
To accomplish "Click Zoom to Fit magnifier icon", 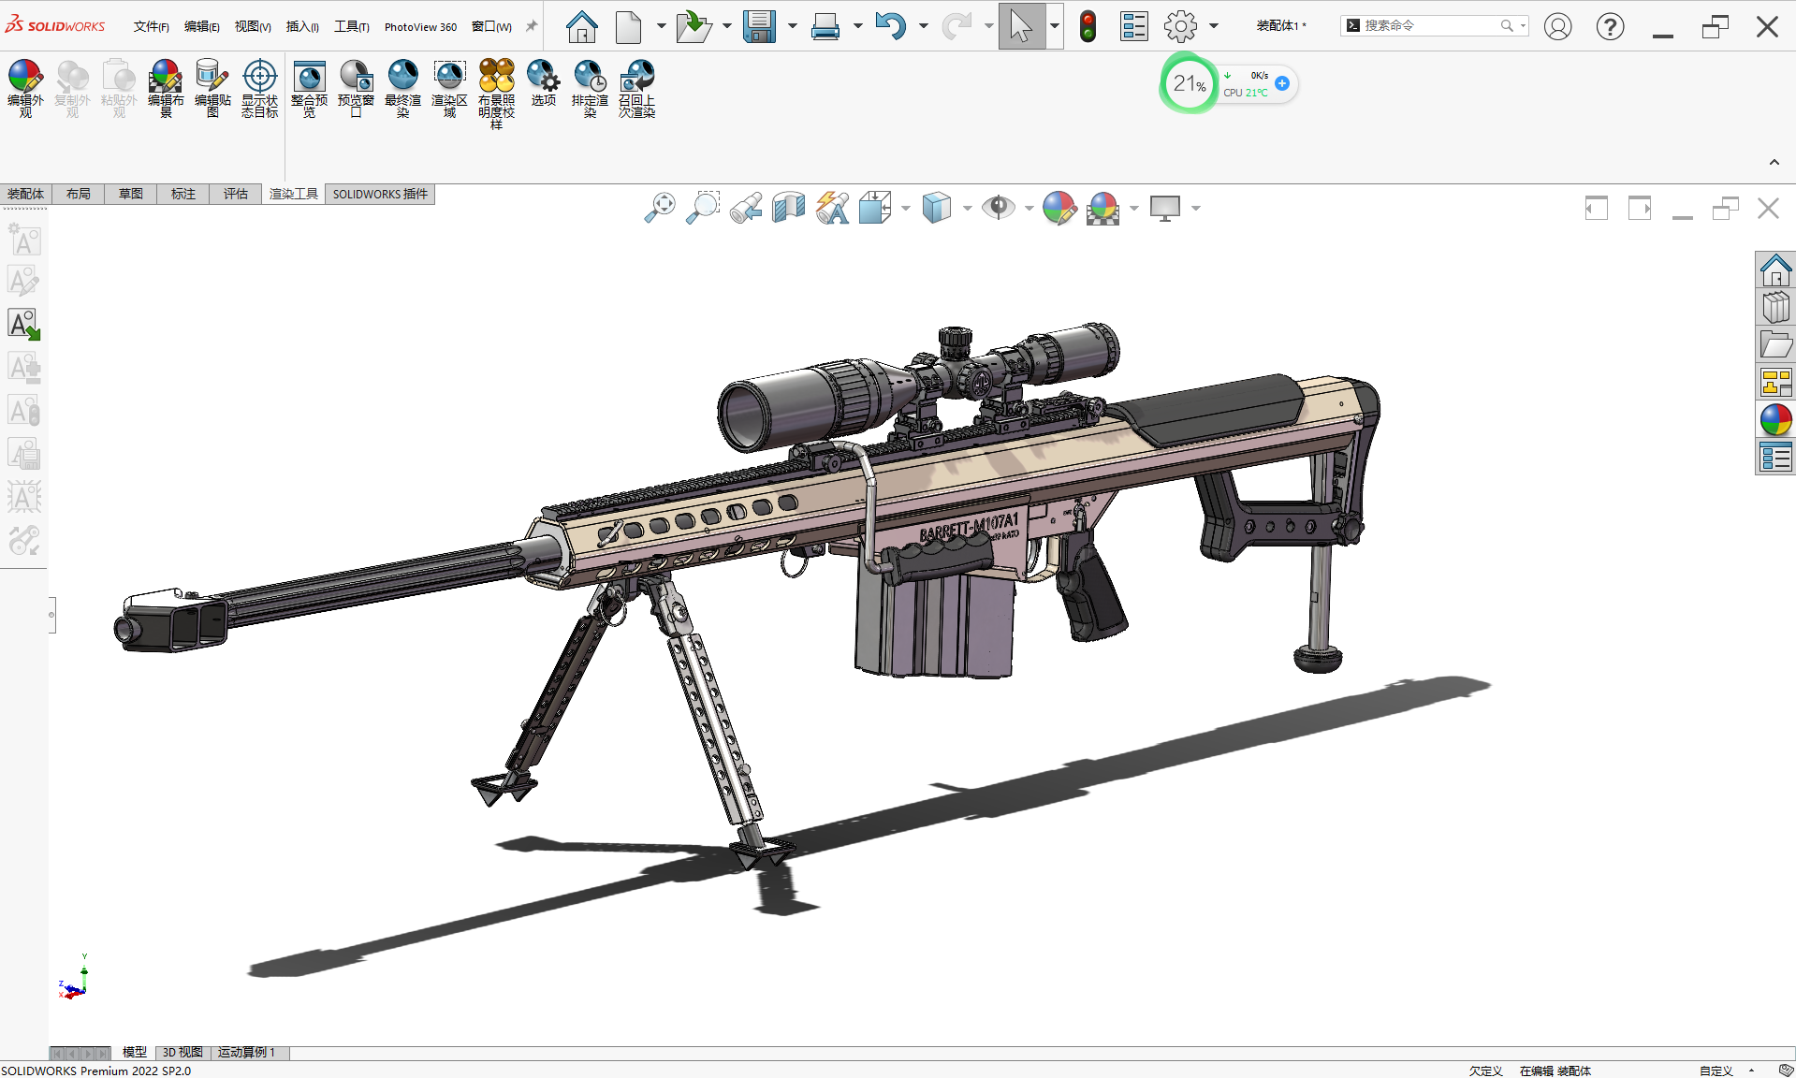I will pos(660,208).
